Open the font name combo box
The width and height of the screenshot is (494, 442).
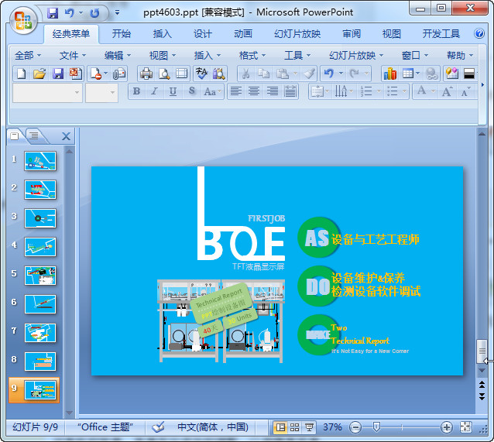pyautogui.click(x=47, y=93)
